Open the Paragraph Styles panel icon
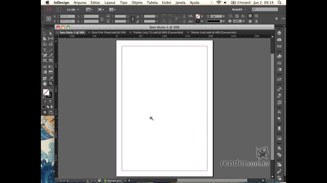 pyautogui.click(x=279, y=96)
